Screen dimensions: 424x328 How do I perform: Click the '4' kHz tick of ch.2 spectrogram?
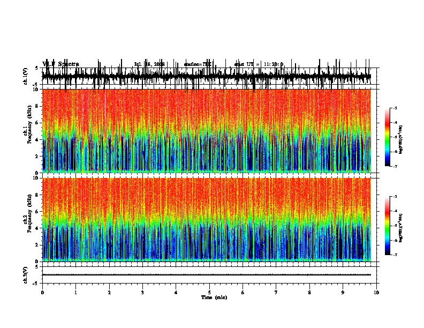(37, 228)
